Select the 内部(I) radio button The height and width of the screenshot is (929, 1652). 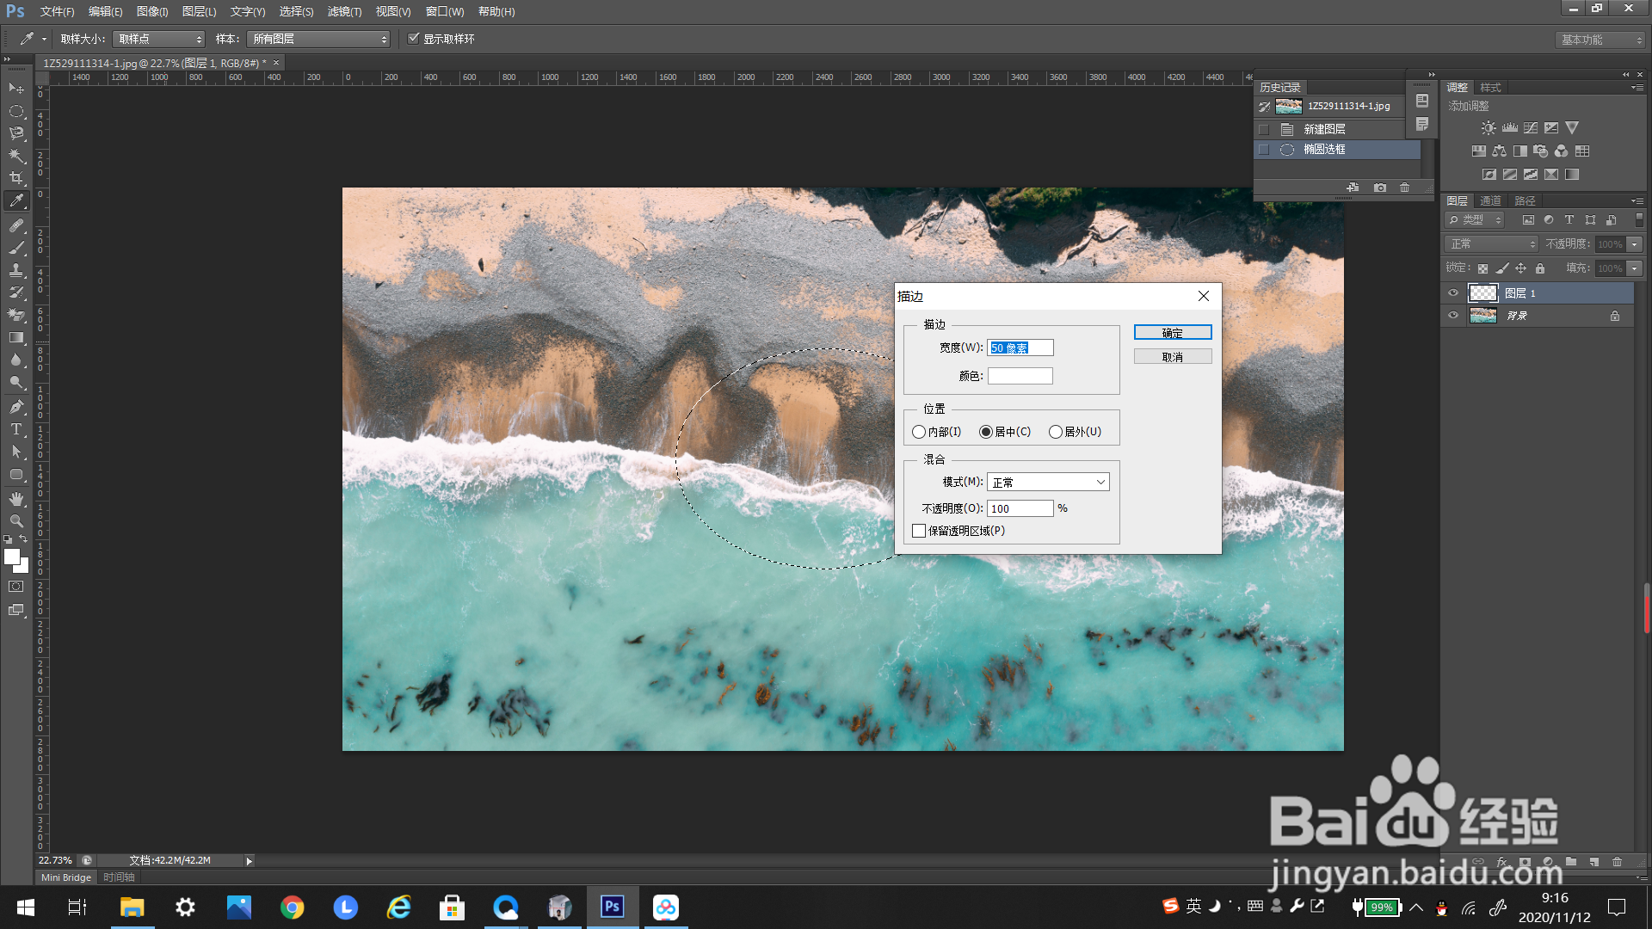tap(919, 432)
